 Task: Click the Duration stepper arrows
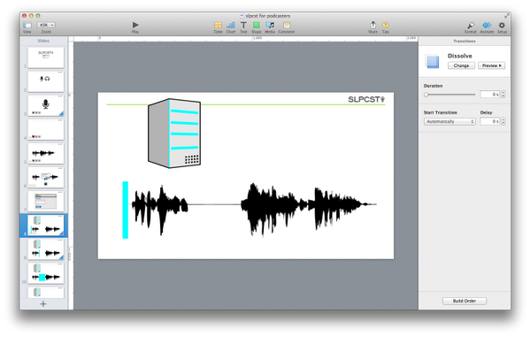pos(503,95)
